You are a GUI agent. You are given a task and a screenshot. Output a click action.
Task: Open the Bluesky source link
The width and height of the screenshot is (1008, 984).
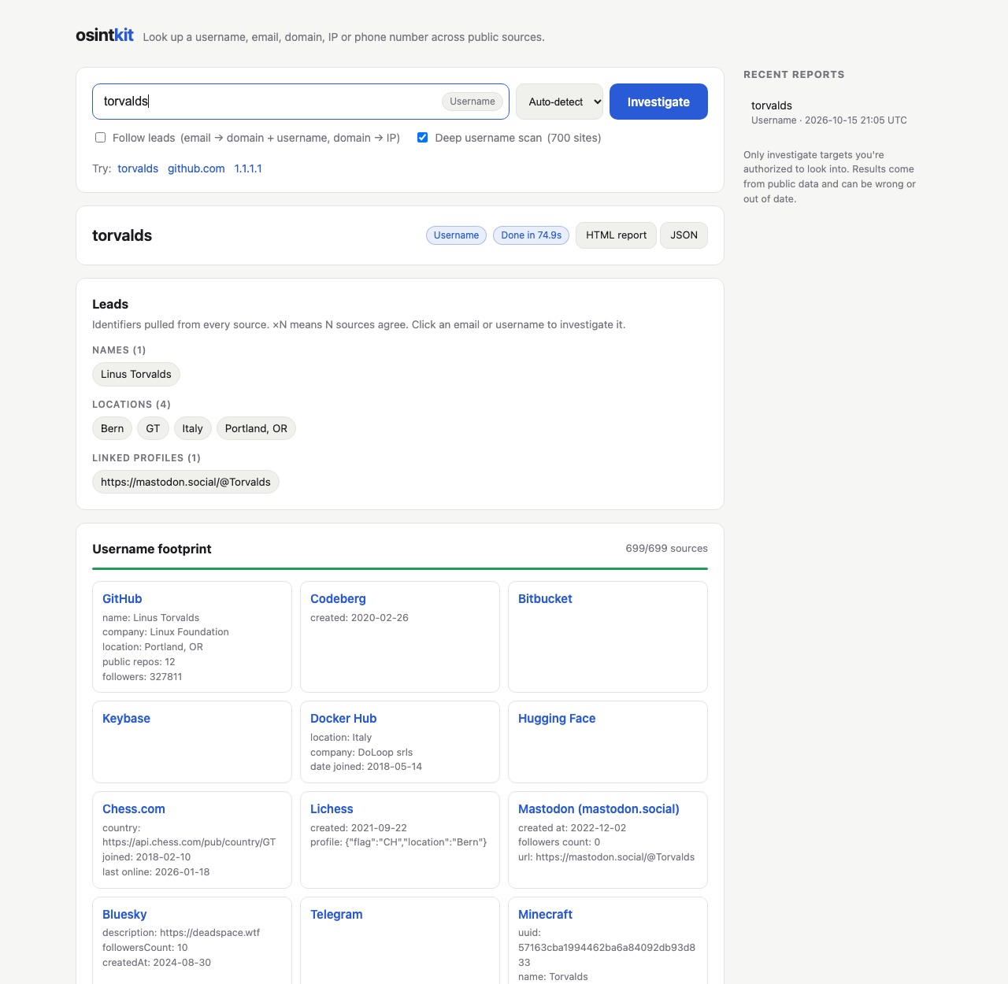pyautogui.click(x=124, y=915)
